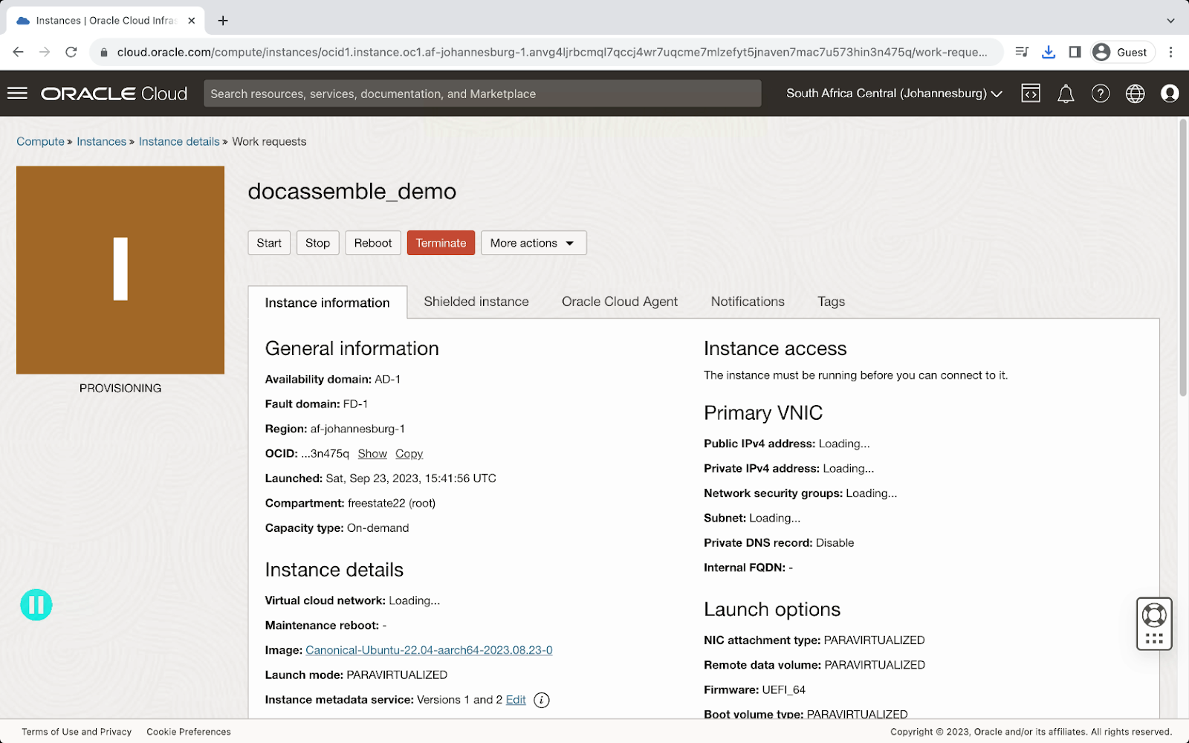
Task: Click the red Terminate button
Action: [x=441, y=243]
